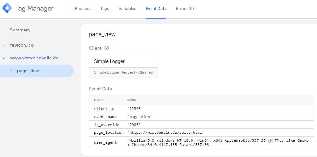
Task: Select the page_location name cell
Action: [x=109, y=133]
